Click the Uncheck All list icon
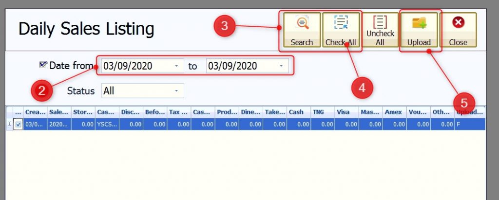Viewport: 499px width, 200px height. [x=380, y=22]
